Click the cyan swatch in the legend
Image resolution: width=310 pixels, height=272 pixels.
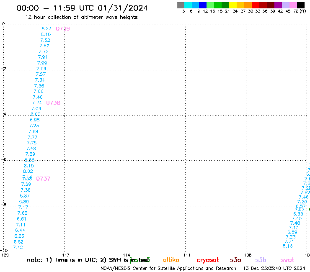click(188, 5)
